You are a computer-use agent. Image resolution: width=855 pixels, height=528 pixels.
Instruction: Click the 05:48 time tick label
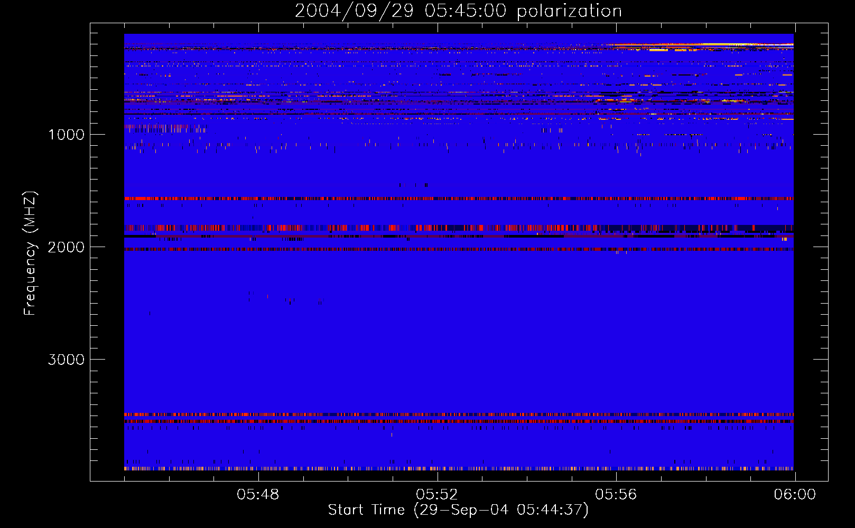[x=258, y=495]
